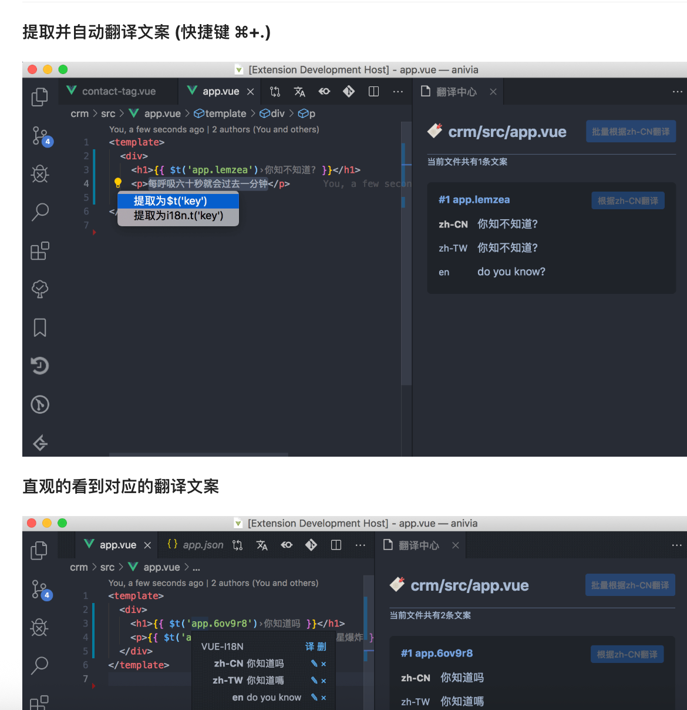Open Run and Debug in lower VS Code window
Viewport: 687px width, 710px height.
pyautogui.click(x=39, y=627)
